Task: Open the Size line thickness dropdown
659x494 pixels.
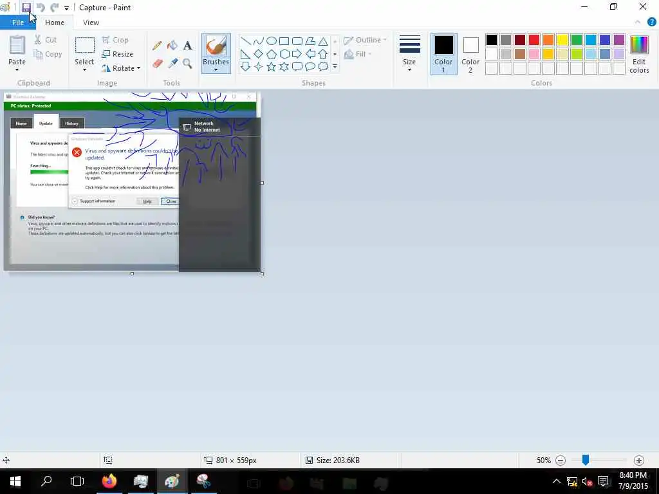Action: coord(409,53)
